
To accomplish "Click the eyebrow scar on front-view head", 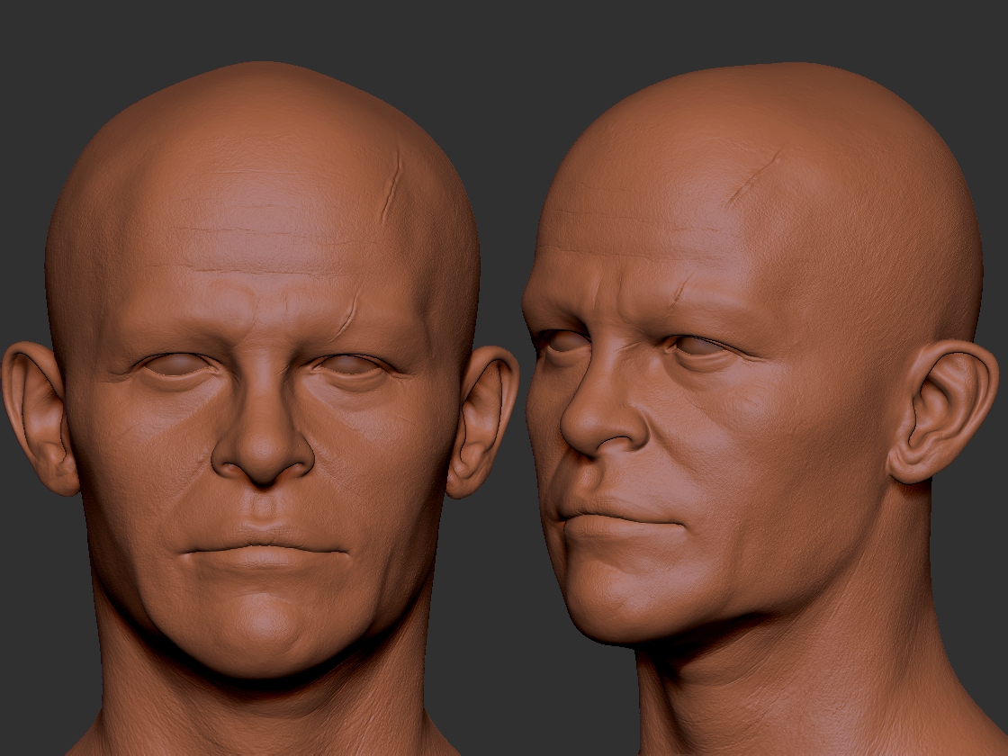I will [346, 314].
